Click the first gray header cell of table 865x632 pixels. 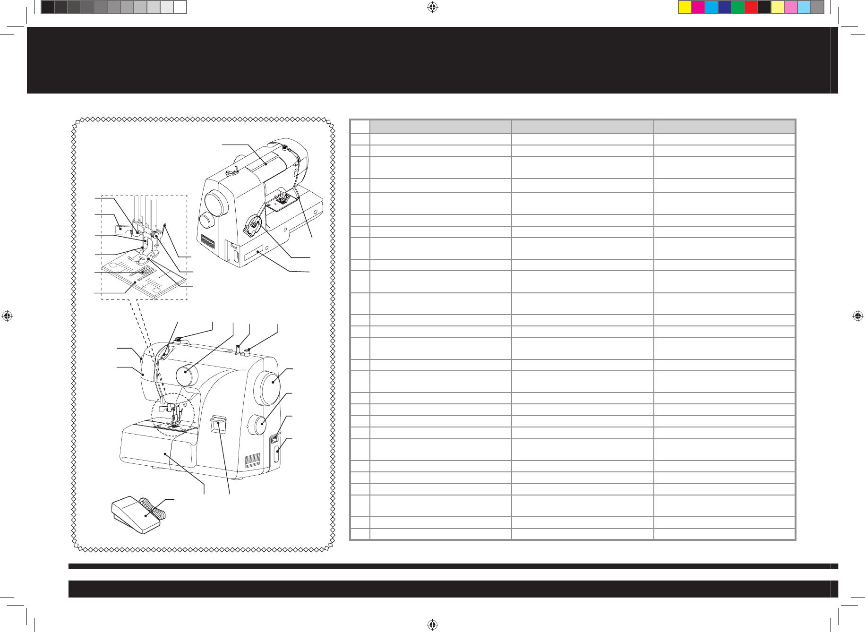click(x=440, y=127)
